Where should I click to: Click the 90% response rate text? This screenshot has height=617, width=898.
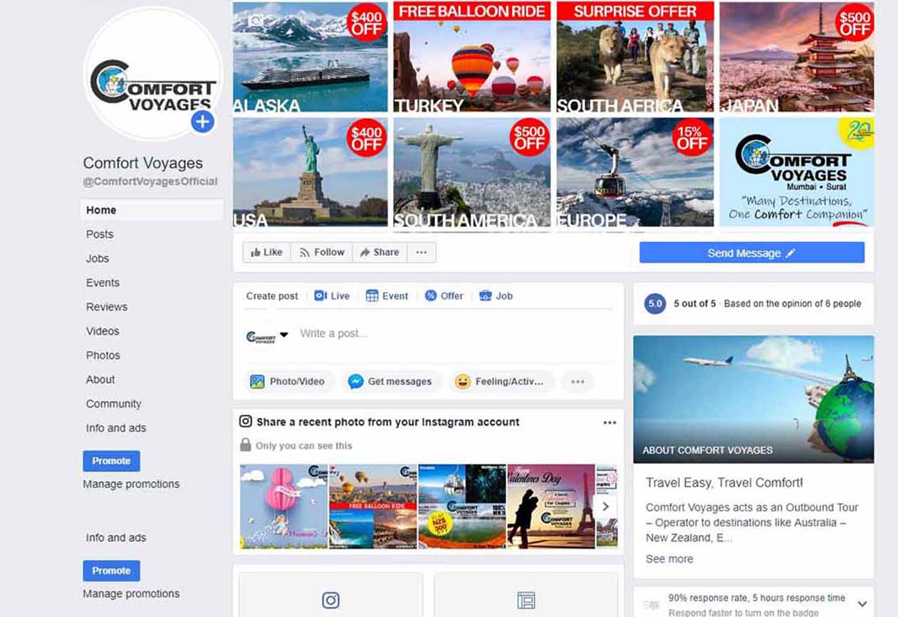(x=757, y=598)
